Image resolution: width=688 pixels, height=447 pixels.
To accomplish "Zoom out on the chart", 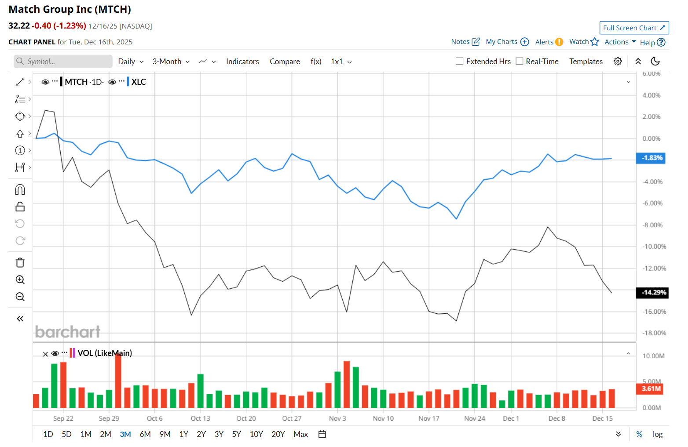I will pyautogui.click(x=20, y=297).
